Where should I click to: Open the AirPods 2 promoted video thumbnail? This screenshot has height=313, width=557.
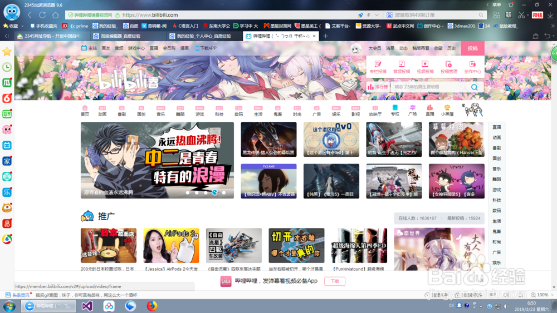click(171, 245)
